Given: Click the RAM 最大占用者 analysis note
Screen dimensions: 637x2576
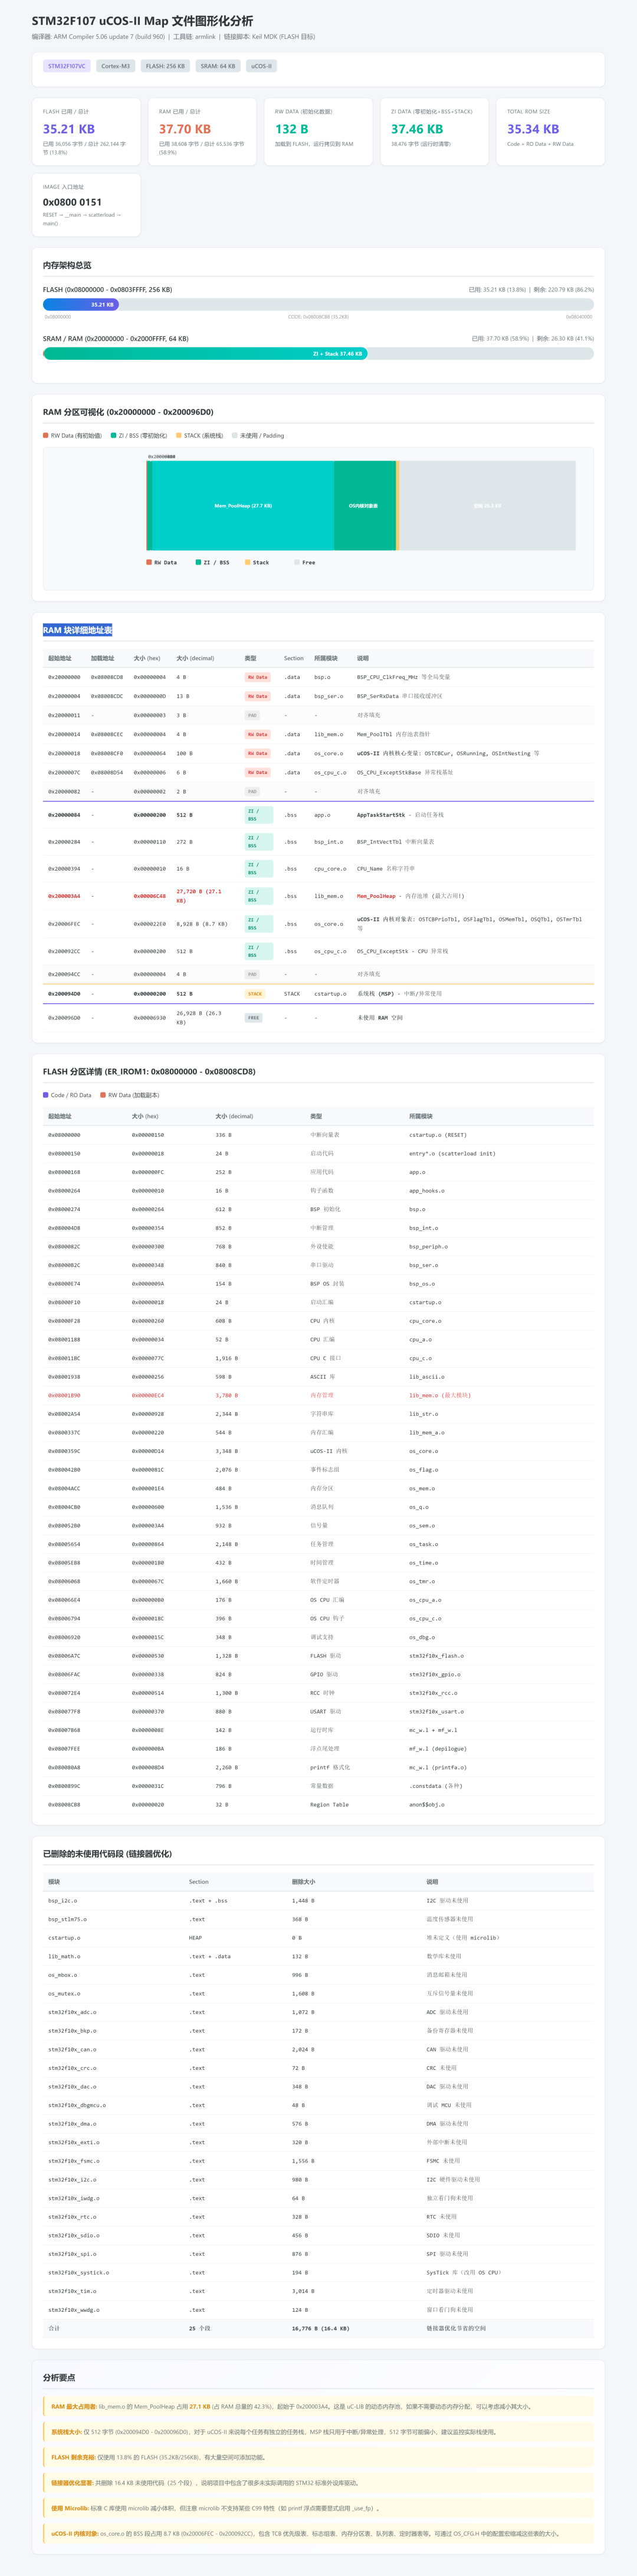Looking at the screenshot, I should 319,2407.
